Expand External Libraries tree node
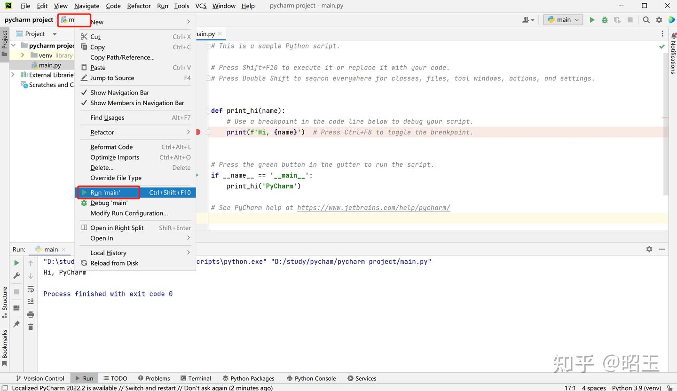 click(13, 75)
